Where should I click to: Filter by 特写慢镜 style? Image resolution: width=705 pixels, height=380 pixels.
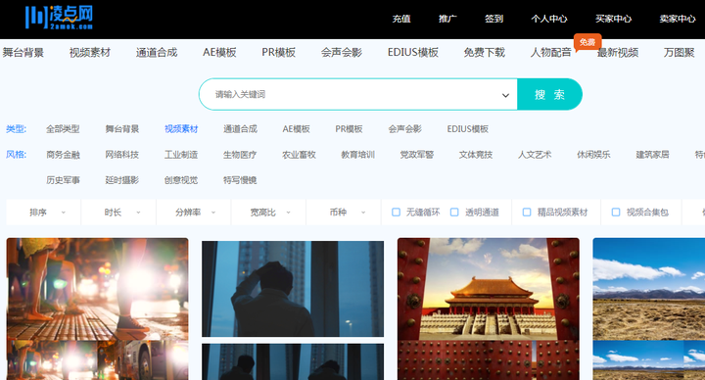[240, 180]
